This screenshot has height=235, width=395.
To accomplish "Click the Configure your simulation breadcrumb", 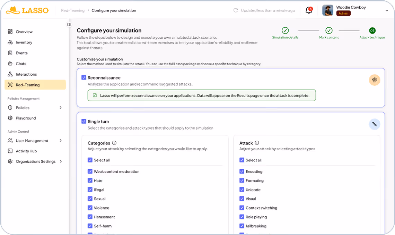I will (x=114, y=10).
